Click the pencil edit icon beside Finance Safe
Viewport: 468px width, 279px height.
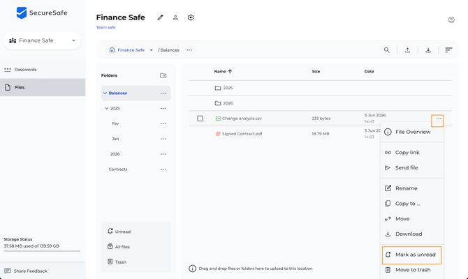pyautogui.click(x=160, y=17)
